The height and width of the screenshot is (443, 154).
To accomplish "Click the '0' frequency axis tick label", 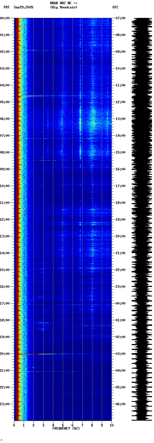I will (x=14, y=425).
